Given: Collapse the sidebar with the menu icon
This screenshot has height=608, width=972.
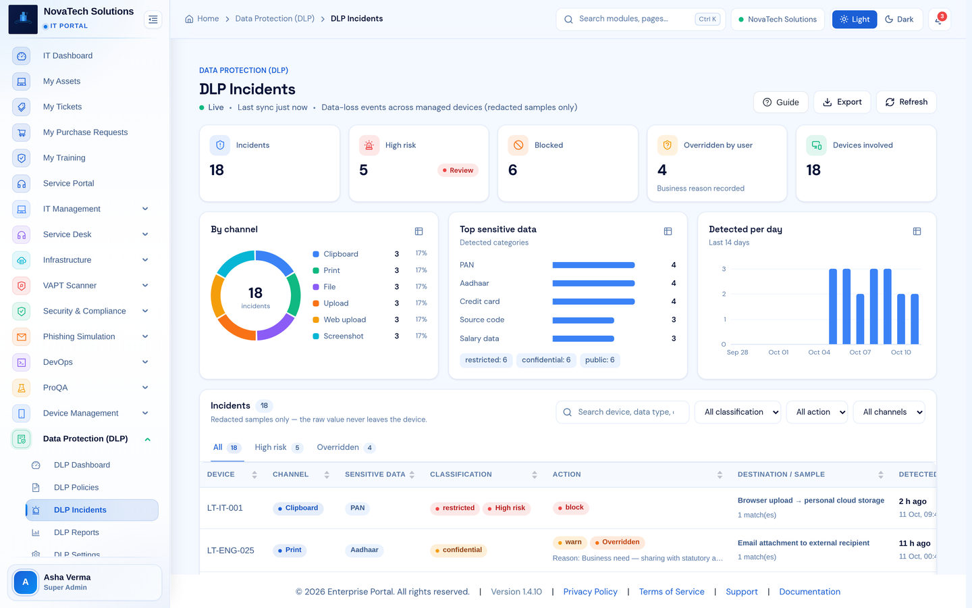Looking at the screenshot, I should click(153, 20).
